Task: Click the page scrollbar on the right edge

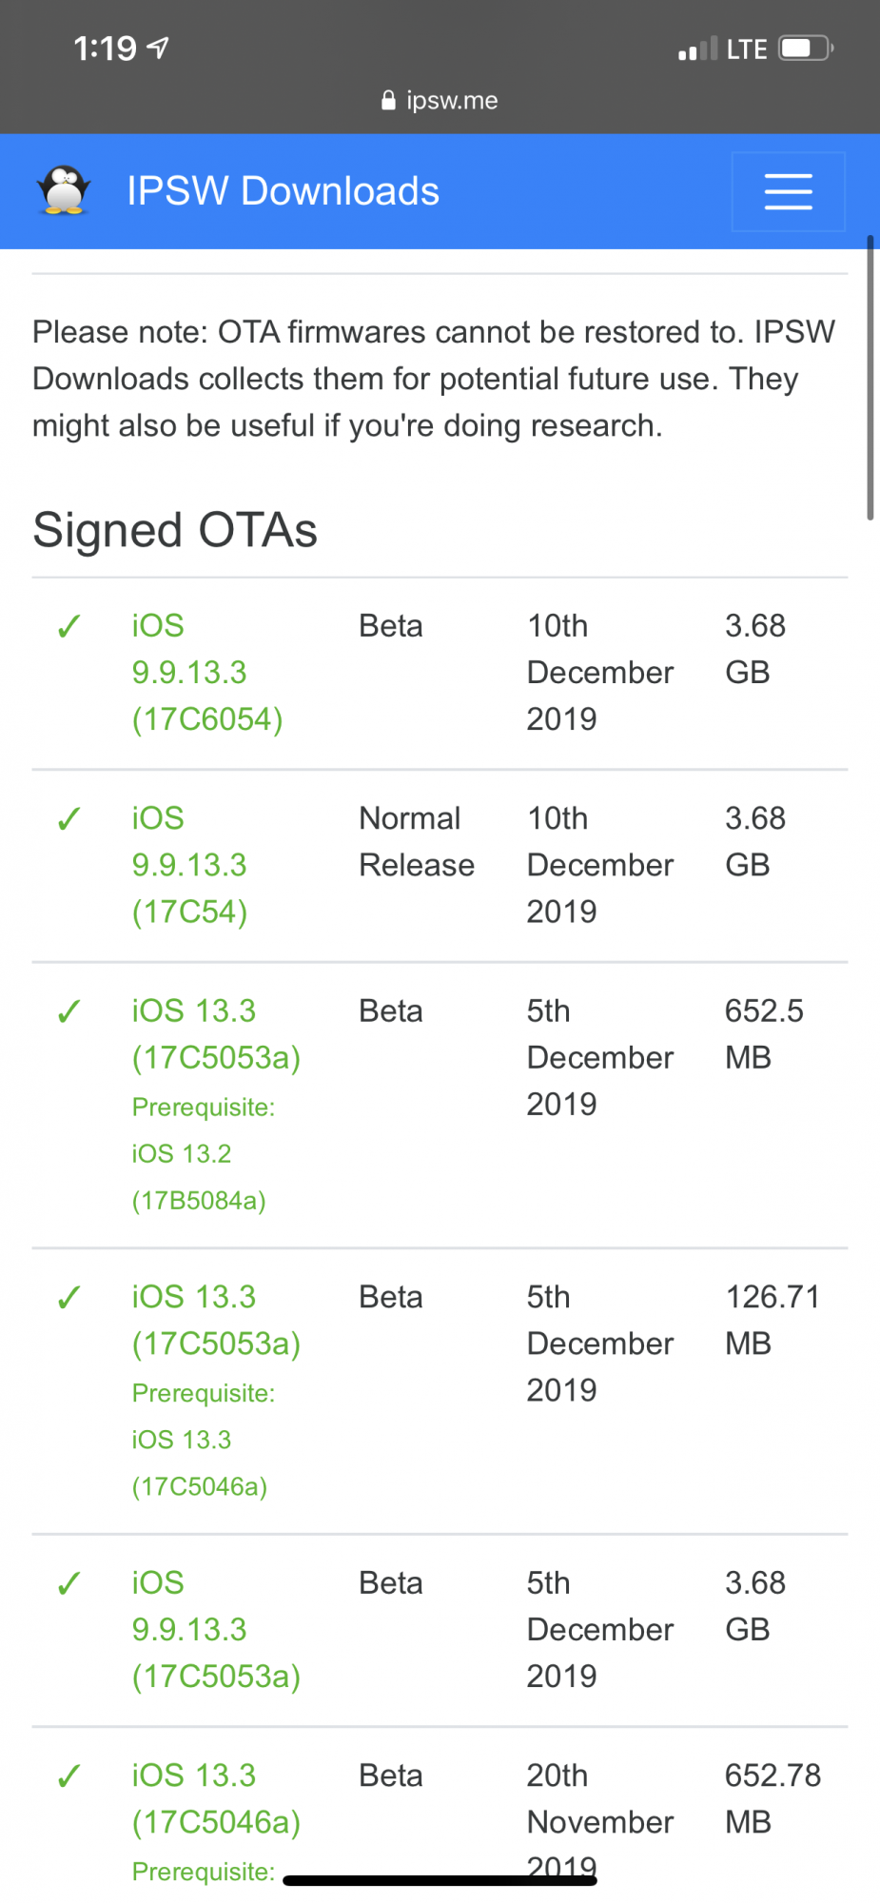Action: (x=870, y=378)
